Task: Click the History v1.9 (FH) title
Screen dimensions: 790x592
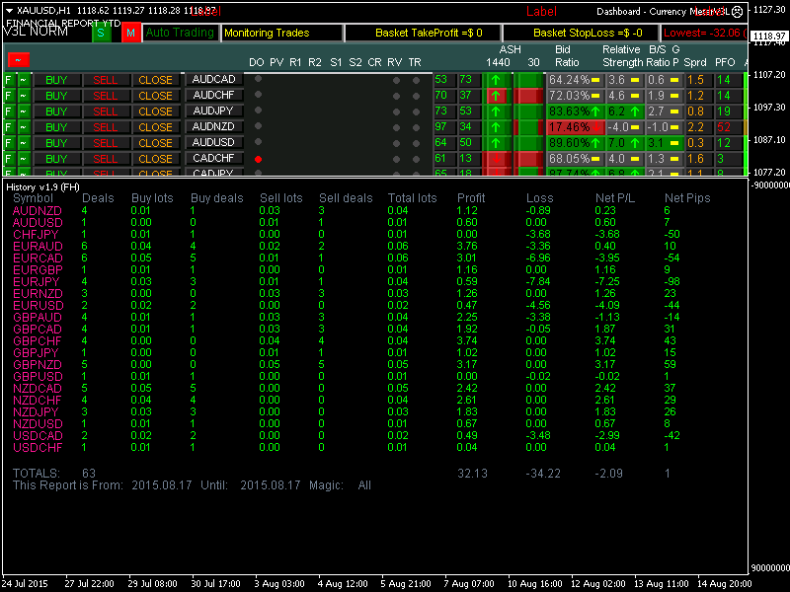Action: (42, 187)
